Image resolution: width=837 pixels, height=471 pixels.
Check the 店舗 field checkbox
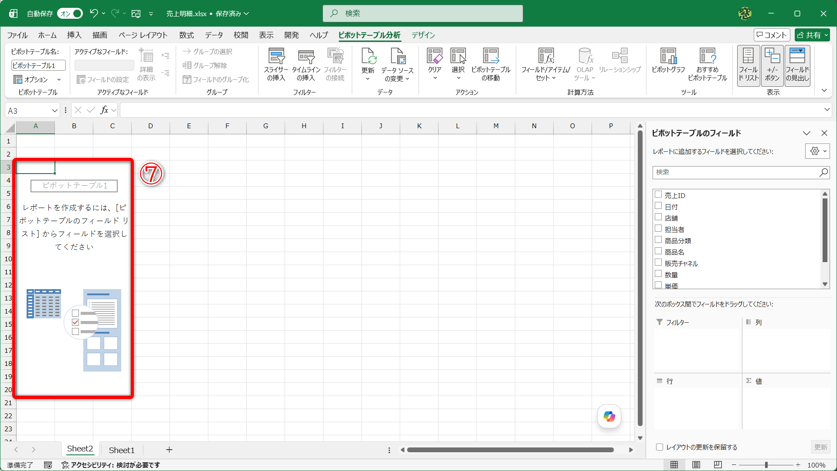658,217
